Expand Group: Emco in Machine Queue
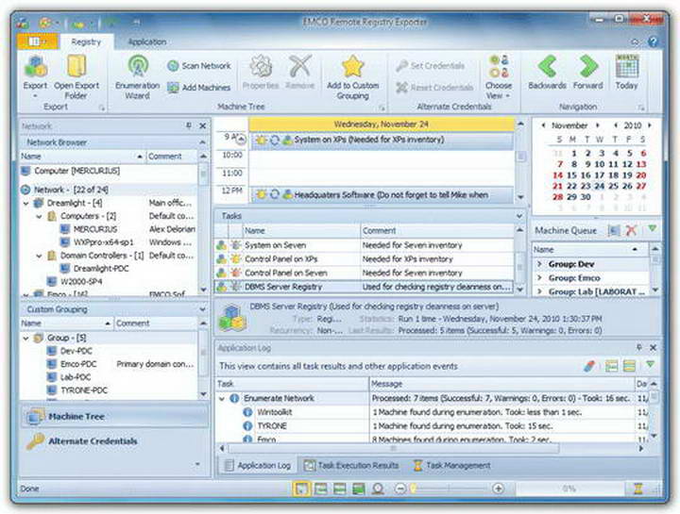Viewport: 680px width, 514px height. point(540,277)
